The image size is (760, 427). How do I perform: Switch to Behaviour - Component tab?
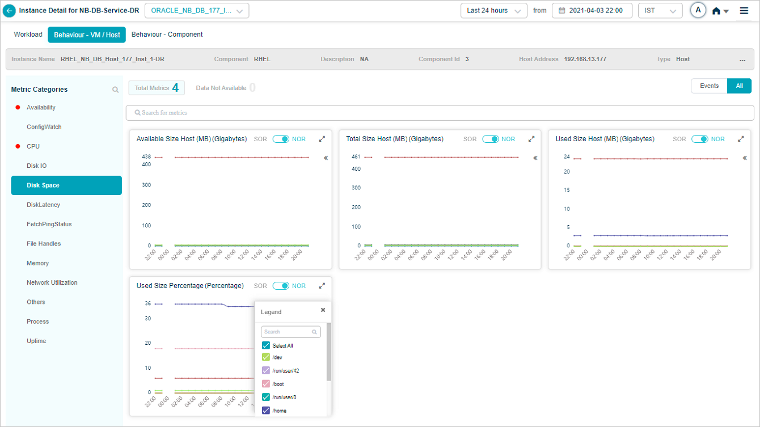click(x=167, y=35)
